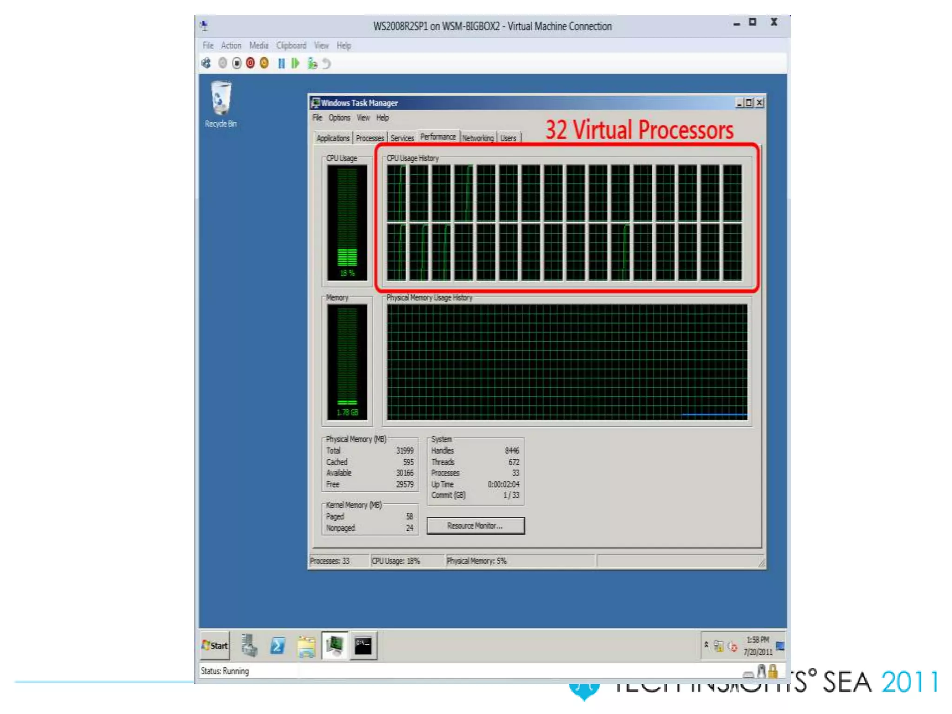Open Server Manager taskbar icon
952x714 pixels.
(250, 646)
